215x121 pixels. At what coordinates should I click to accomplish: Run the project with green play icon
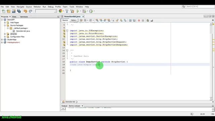click(x=78, y=11)
